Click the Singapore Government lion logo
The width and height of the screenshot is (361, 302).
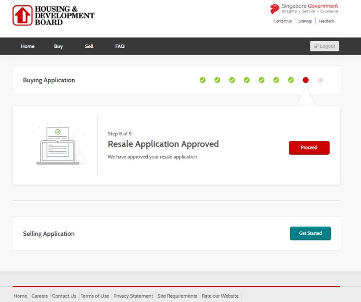pos(275,9)
